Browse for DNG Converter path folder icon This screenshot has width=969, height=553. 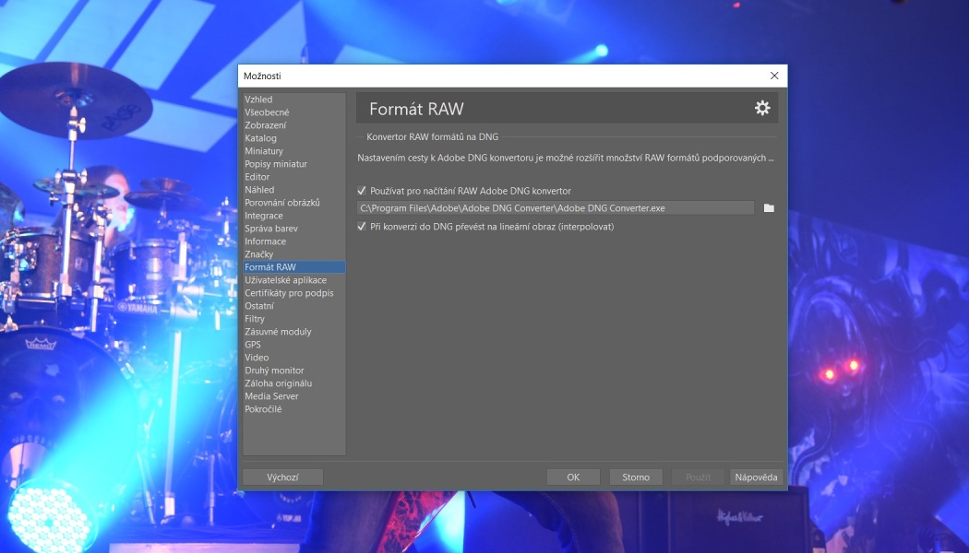click(x=769, y=208)
